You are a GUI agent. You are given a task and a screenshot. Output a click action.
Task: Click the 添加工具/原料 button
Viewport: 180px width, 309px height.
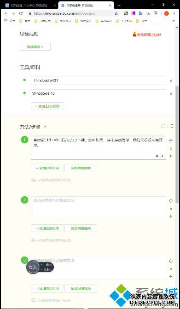47,106
